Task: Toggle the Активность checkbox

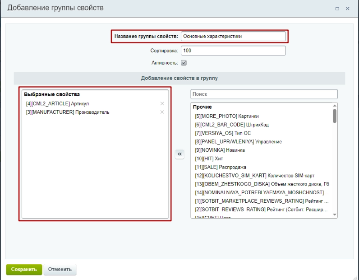Action: (184, 63)
